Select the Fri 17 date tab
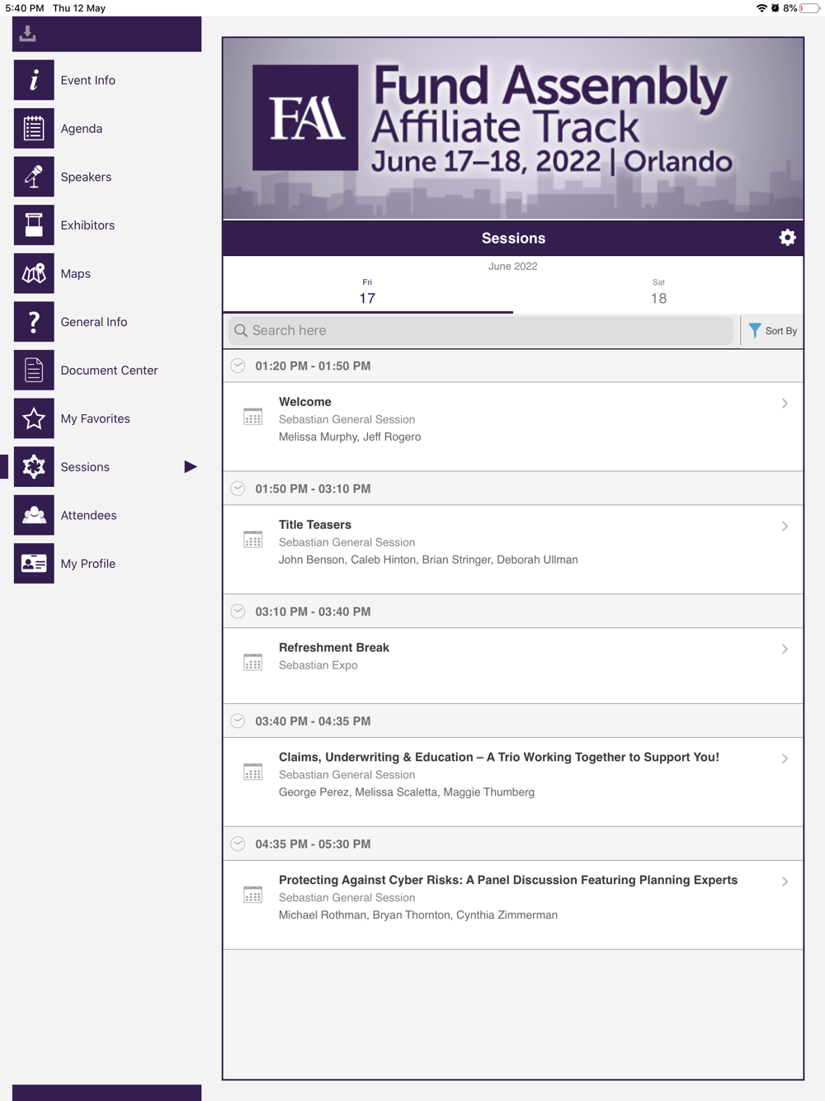 (x=367, y=292)
